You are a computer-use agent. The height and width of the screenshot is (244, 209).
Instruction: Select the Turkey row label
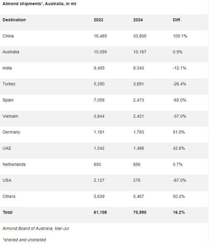(x=9, y=84)
